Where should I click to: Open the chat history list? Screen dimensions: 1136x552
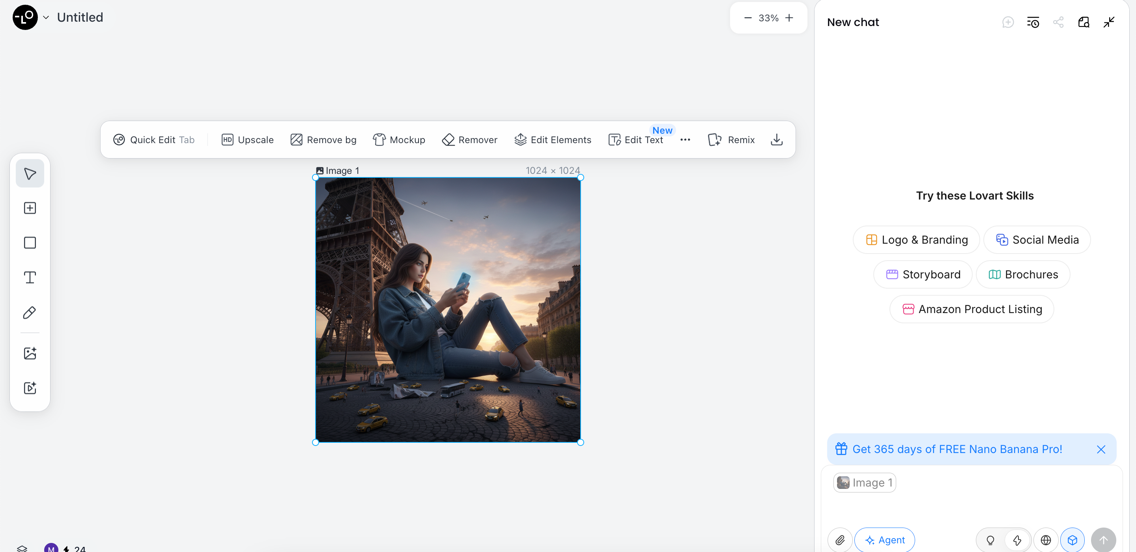coord(1033,22)
